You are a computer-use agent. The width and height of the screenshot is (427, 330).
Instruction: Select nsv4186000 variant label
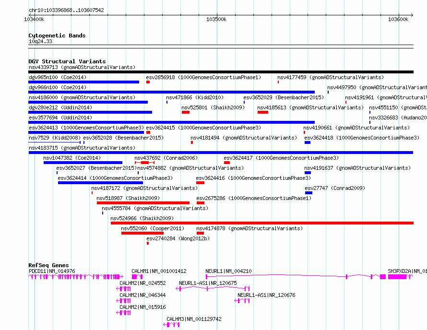[82, 97]
